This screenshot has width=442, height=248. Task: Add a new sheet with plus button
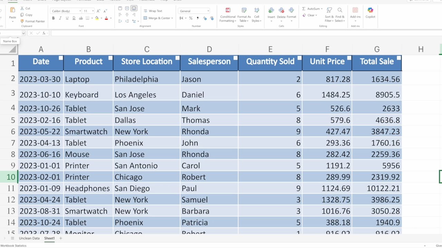click(60, 238)
